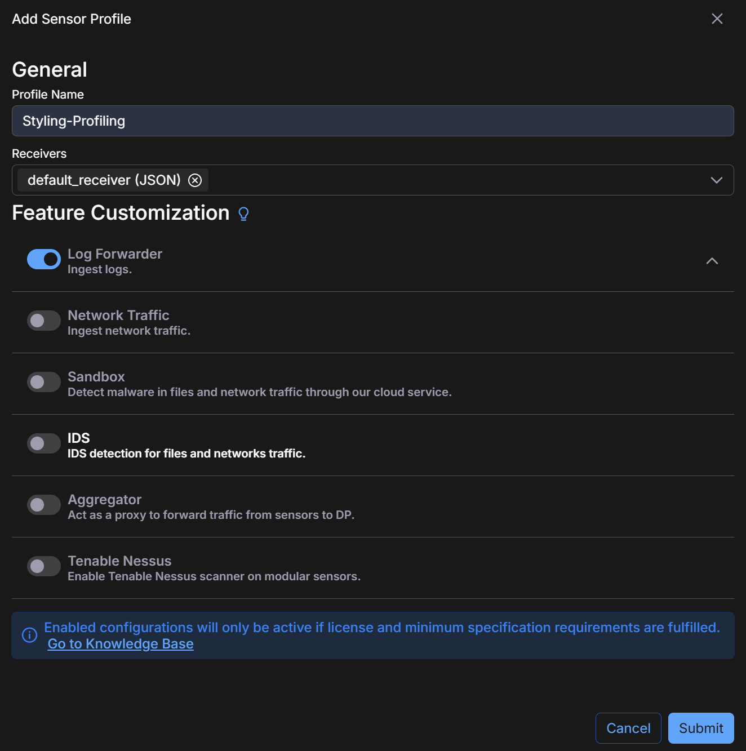Collapse the Log Forwarder section
The width and height of the screenshot is (746, 751).
point(712,261)
